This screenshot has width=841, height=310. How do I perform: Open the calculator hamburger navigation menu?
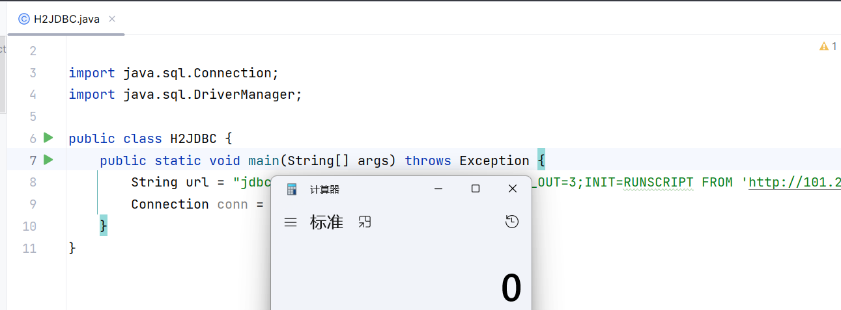[291, 222]
